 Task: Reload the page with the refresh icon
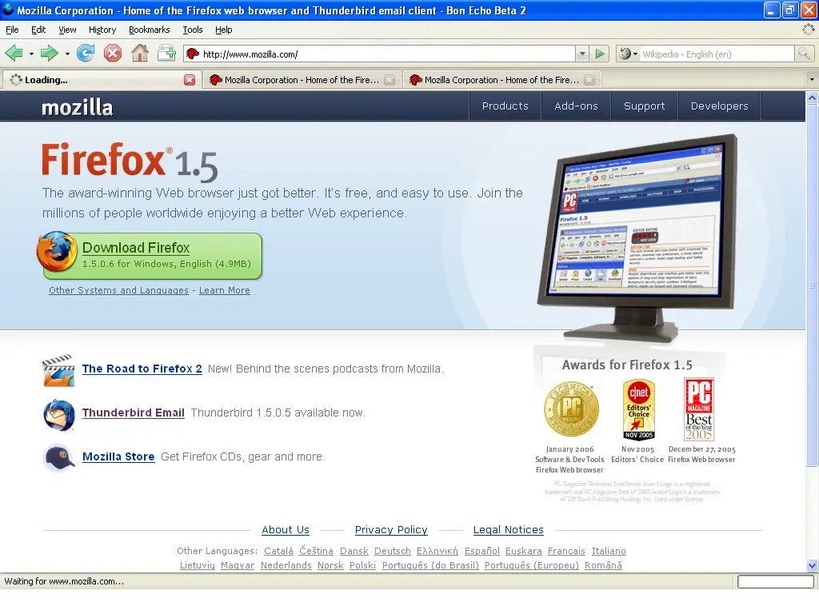pos(86,54)
